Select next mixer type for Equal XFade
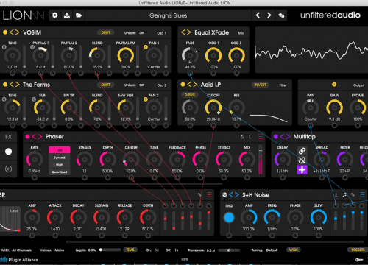The image size is (368, 265). [x=188, y=32]
